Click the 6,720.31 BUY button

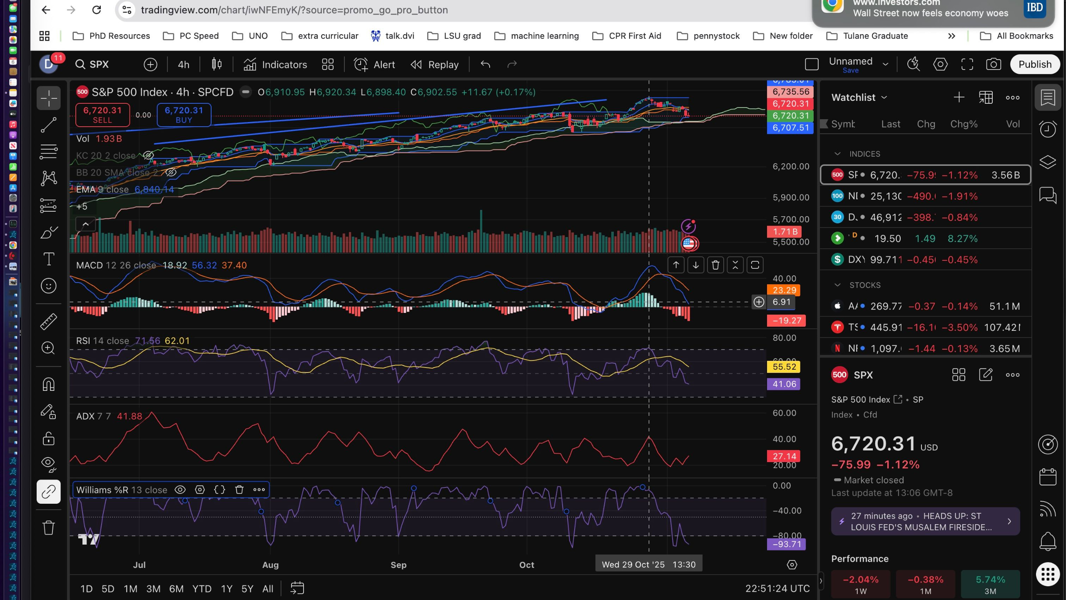[x=184, y=115]
